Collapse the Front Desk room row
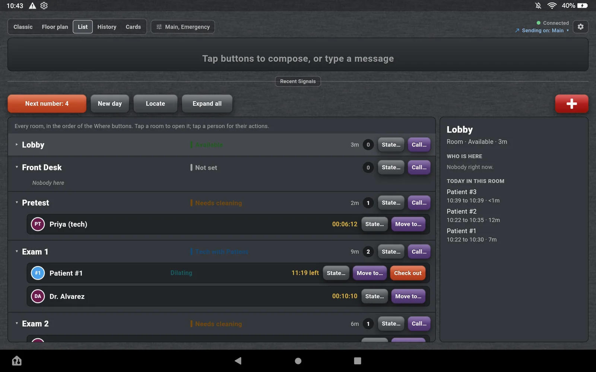 pos(222,167)
